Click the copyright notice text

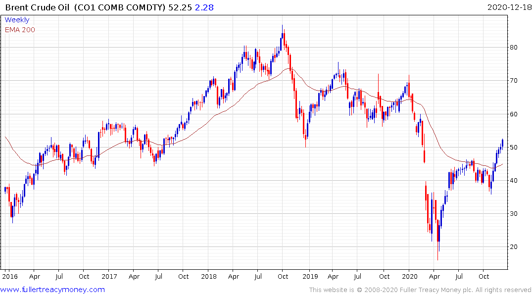[x=420, y=290]
